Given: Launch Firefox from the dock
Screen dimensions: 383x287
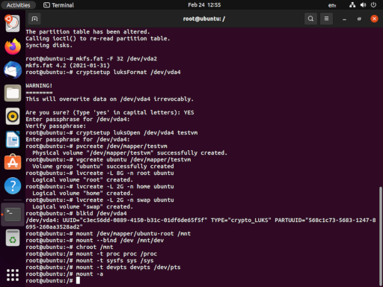Looking at the screenshot, I should 13,46.
